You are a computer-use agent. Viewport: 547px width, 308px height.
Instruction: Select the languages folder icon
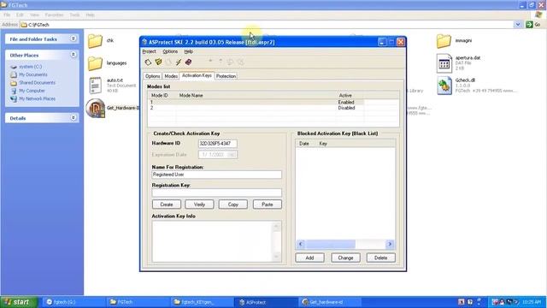[95, 63]
